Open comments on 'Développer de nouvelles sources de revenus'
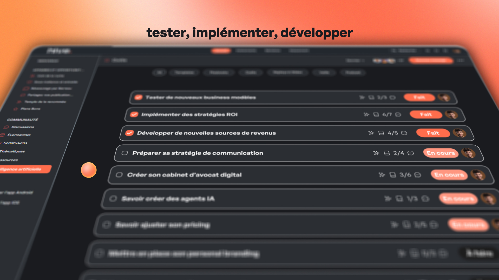 pos(404,133)
